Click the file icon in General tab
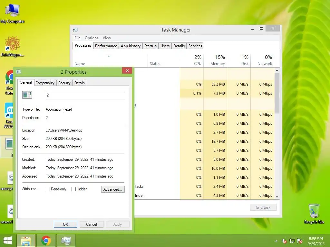Image resolution: width=330 pixels, height=247 pixels. [x=27, y=95]
